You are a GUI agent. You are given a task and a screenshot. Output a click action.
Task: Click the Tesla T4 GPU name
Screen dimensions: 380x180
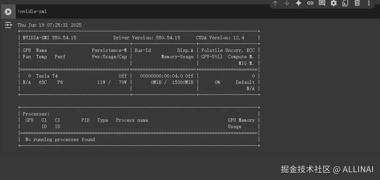point(47,76)
